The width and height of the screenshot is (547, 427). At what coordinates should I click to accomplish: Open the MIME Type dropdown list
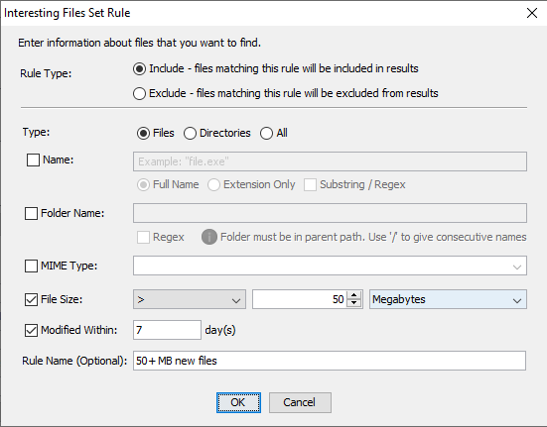[330, 266]
